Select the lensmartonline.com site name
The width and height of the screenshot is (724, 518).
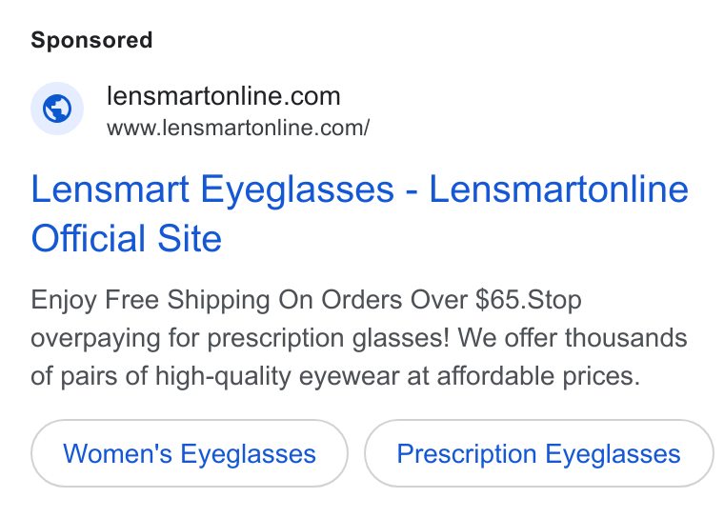(x=224, y=96)
